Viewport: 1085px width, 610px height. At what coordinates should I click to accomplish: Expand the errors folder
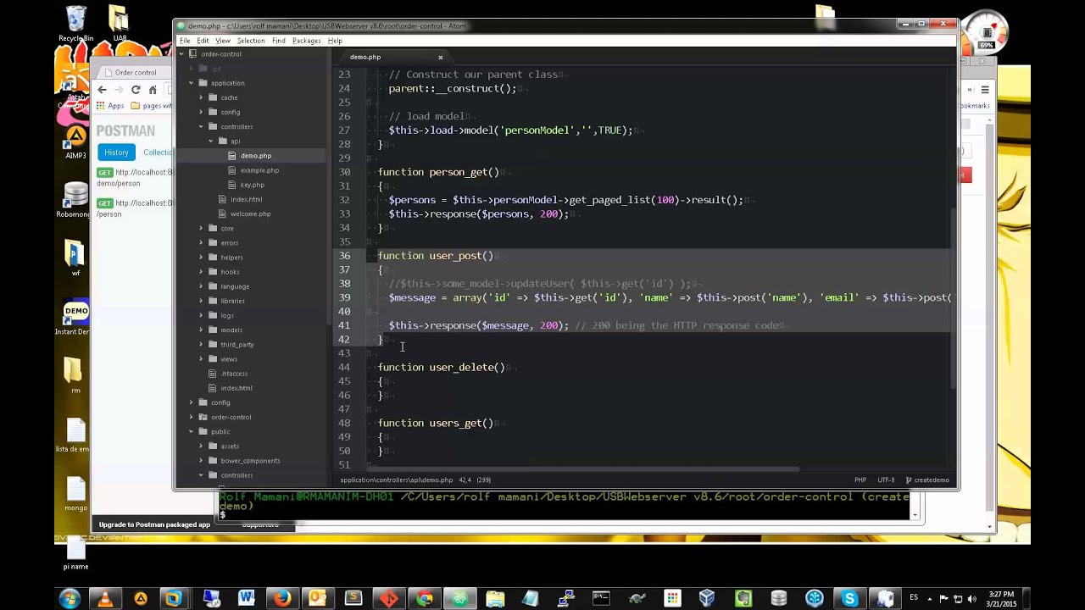tap(202, 242)
